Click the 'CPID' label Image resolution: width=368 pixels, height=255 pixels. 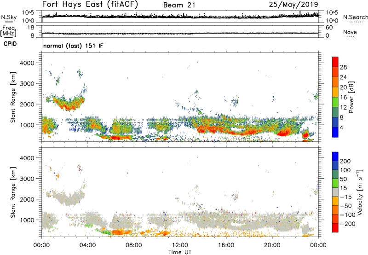tap(10, 44)
